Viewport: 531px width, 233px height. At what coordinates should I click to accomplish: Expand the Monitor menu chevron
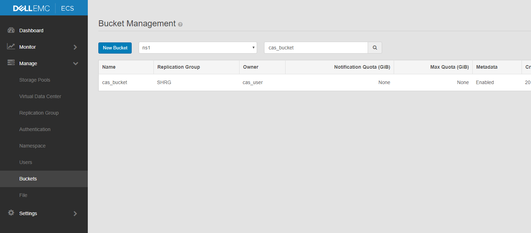tap(75, 47)
